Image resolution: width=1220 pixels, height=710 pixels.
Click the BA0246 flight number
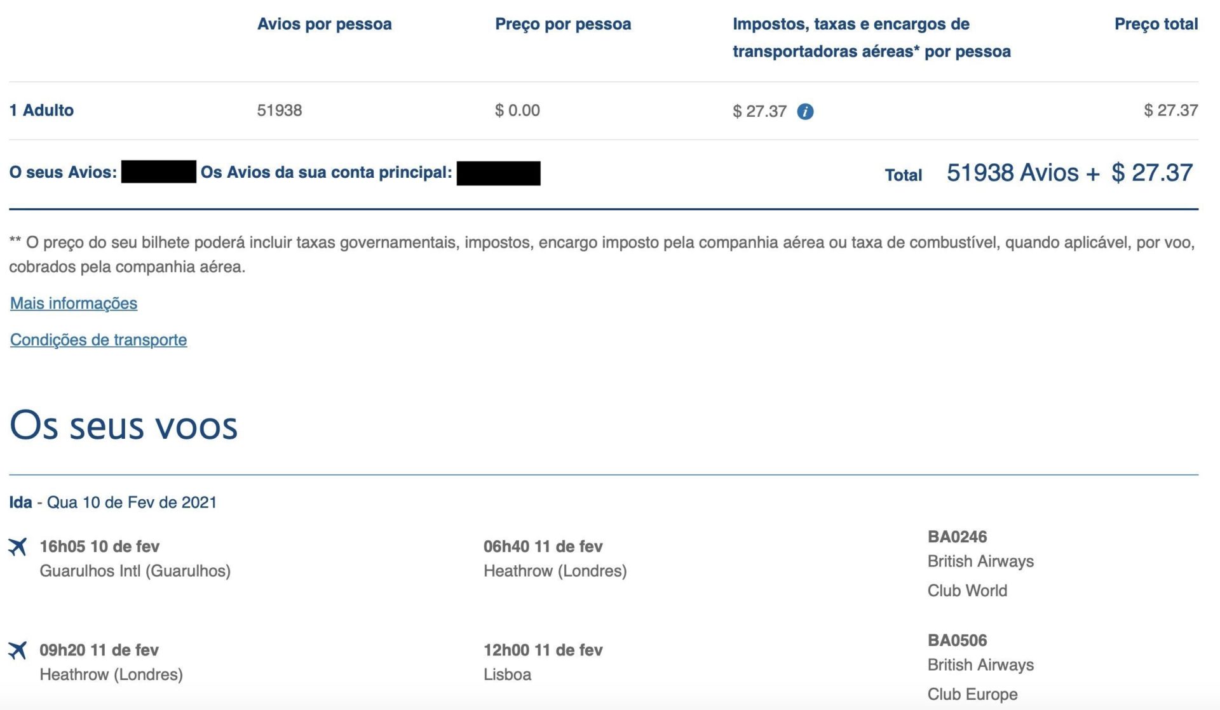[957, 537]
